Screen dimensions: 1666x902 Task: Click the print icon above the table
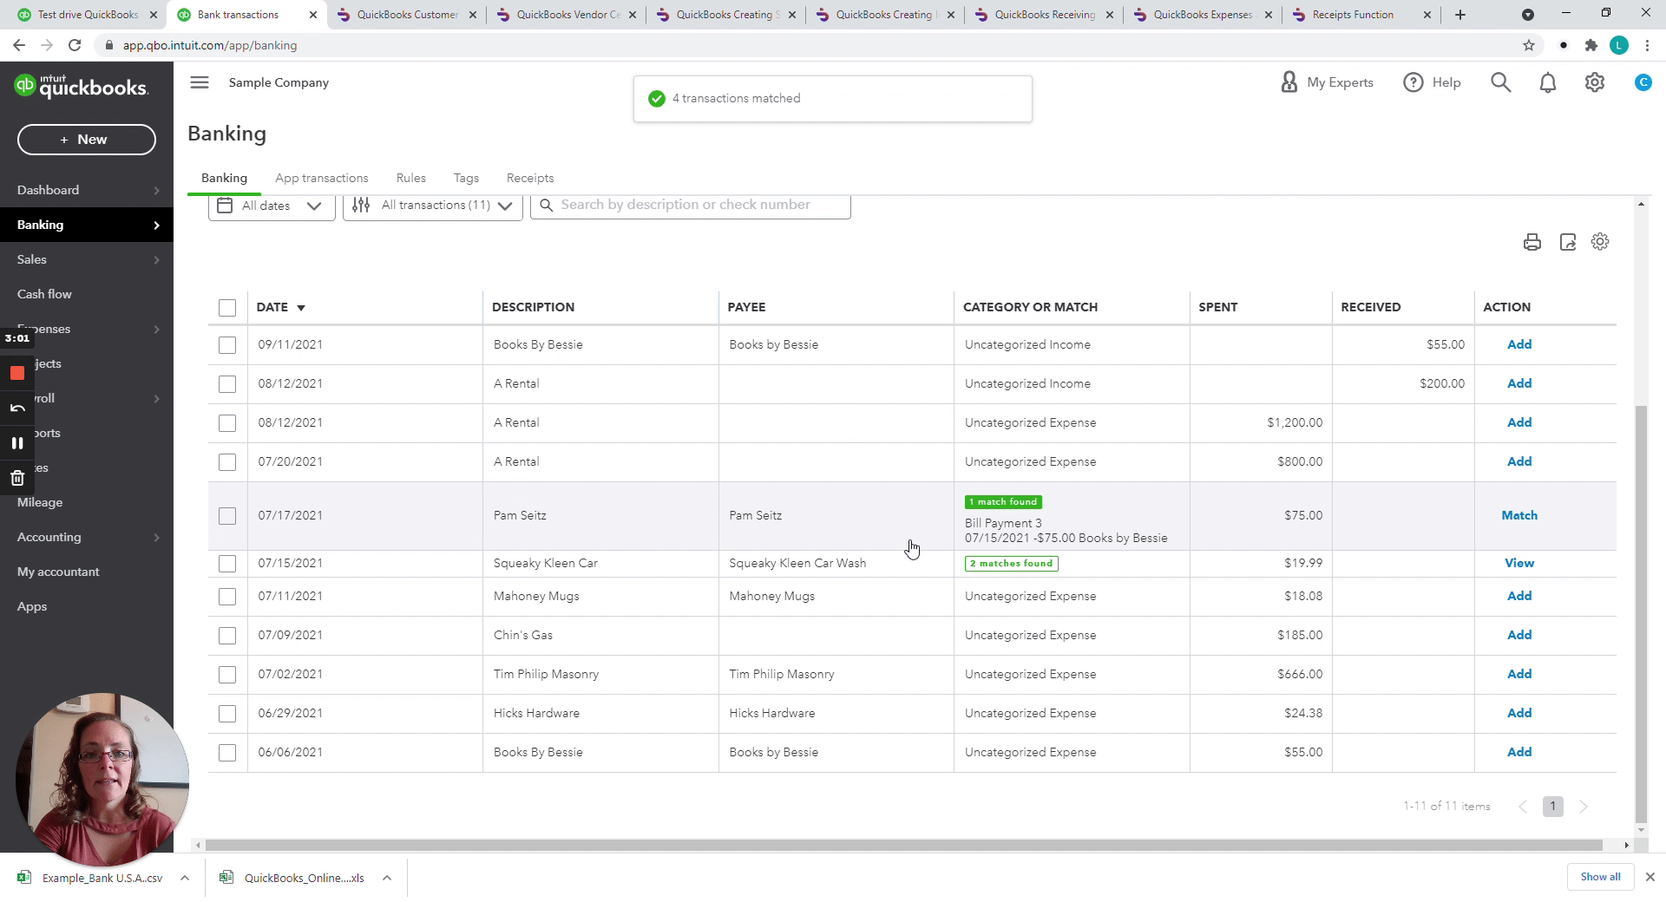click(x=1532, y=242)
